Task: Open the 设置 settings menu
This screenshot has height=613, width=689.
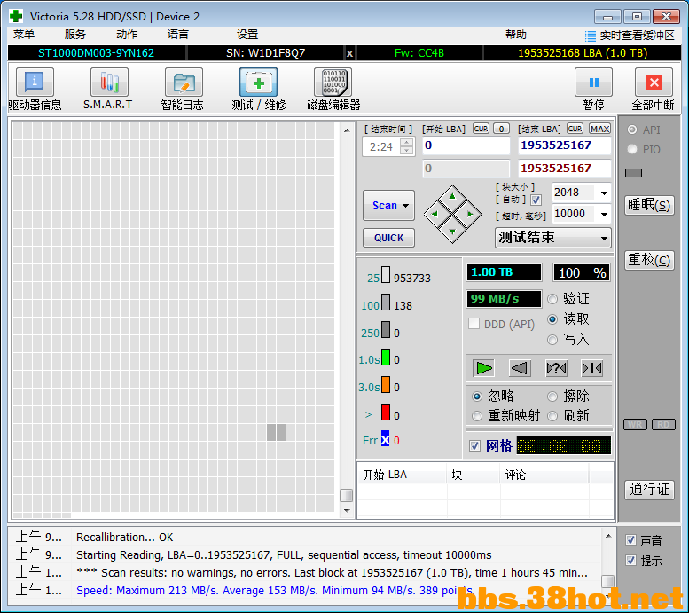Action: tap(247, 35)
